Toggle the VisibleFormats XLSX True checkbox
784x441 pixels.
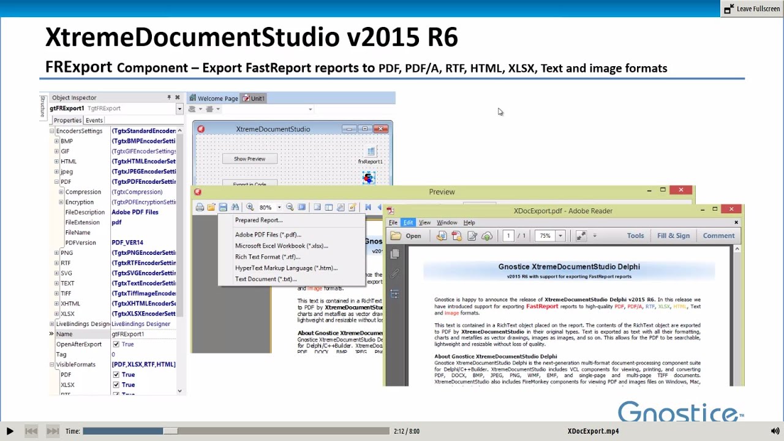point(116,385)
